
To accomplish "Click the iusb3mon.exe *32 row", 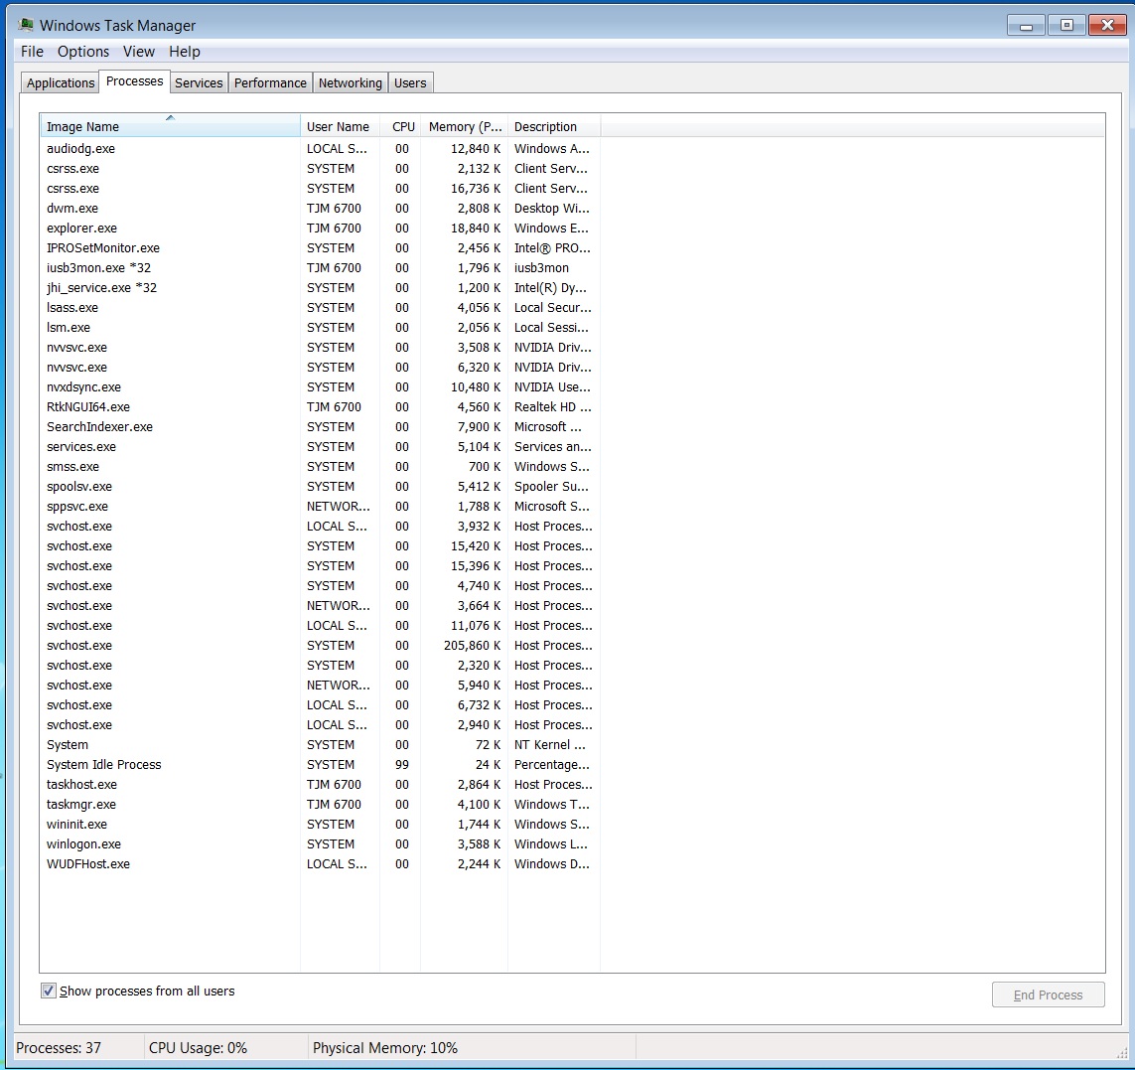I will [320, 268].
